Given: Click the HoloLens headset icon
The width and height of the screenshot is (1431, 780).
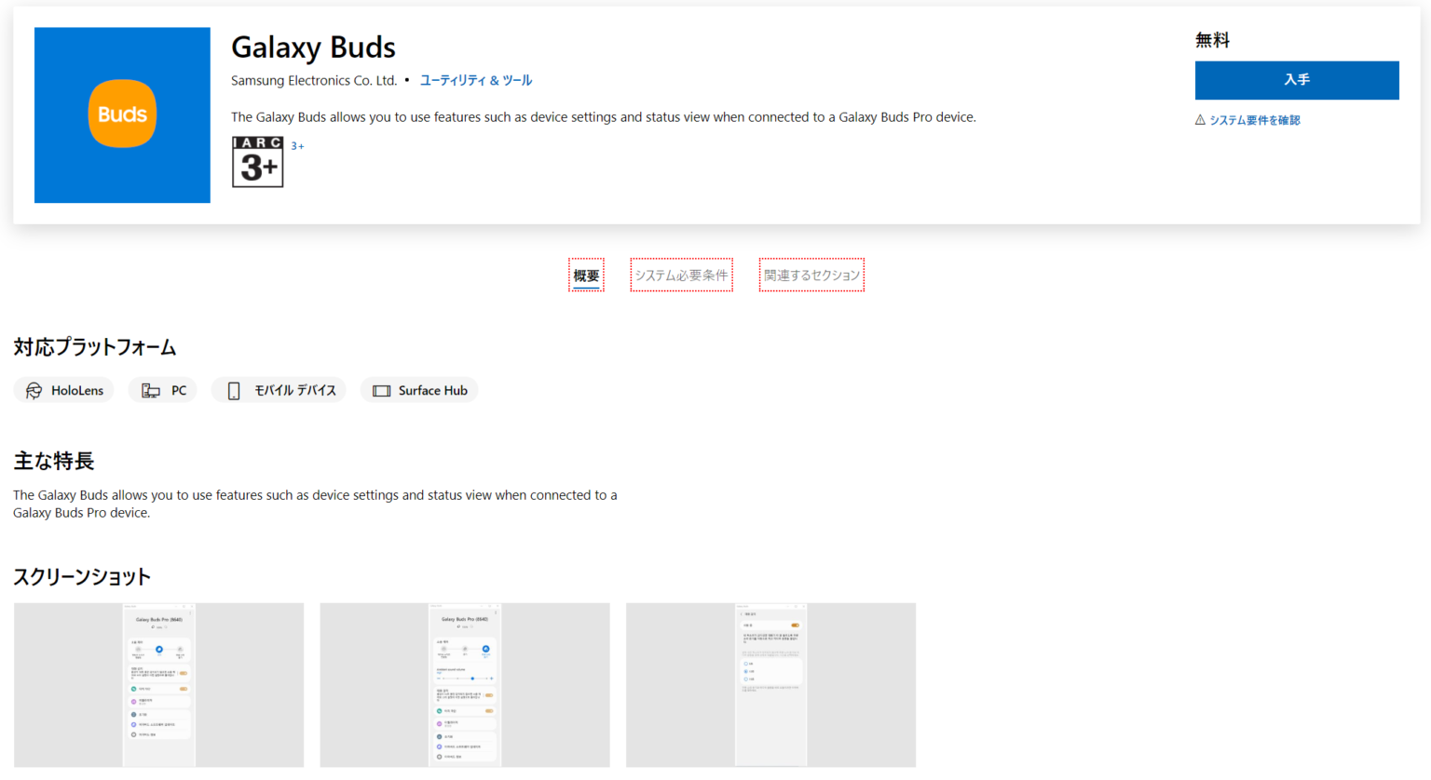Looking at the screenshot, I should tap(34, 391).
